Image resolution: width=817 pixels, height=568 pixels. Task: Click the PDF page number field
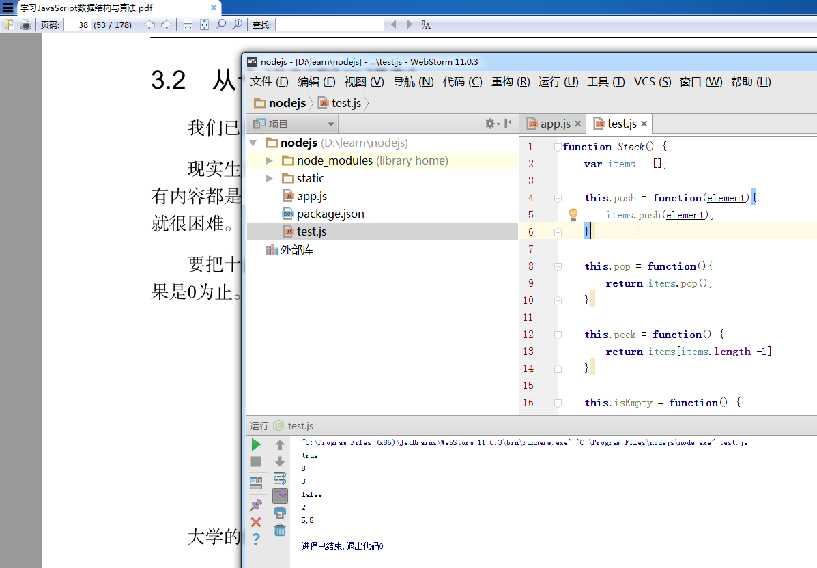click(x=77, y=25)
